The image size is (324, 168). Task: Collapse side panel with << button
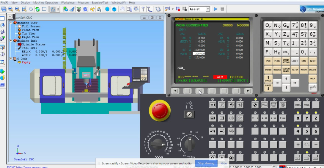tap(10, 17)
